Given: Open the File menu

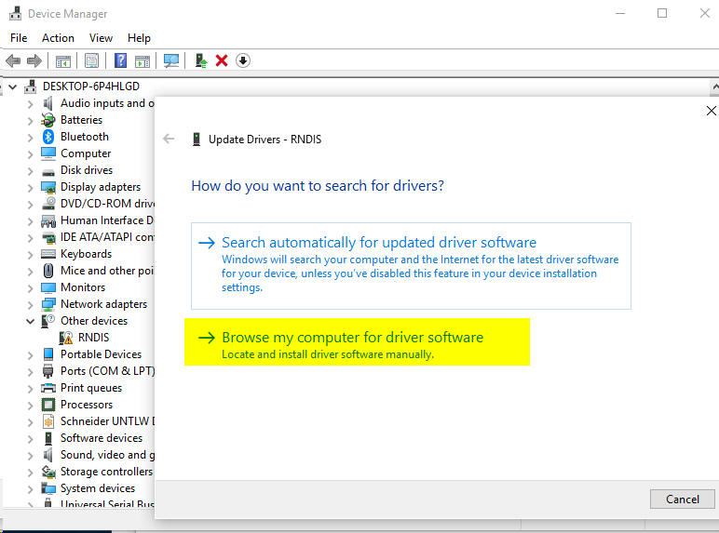Looking at the screenshot, I should pyautogui.click(x=19, y=38).
